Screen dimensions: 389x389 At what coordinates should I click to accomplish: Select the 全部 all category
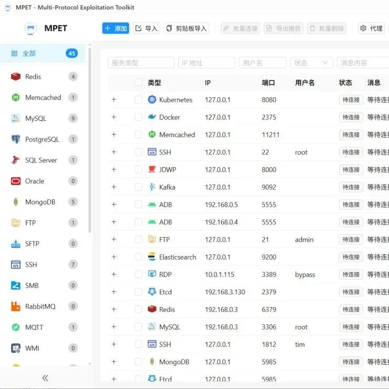pos(43,53)
